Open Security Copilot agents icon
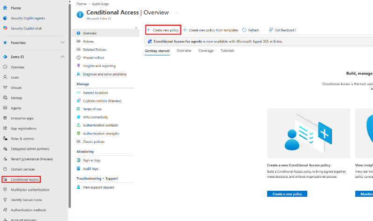Screen dimensions: 373x221 click(5, 18)
